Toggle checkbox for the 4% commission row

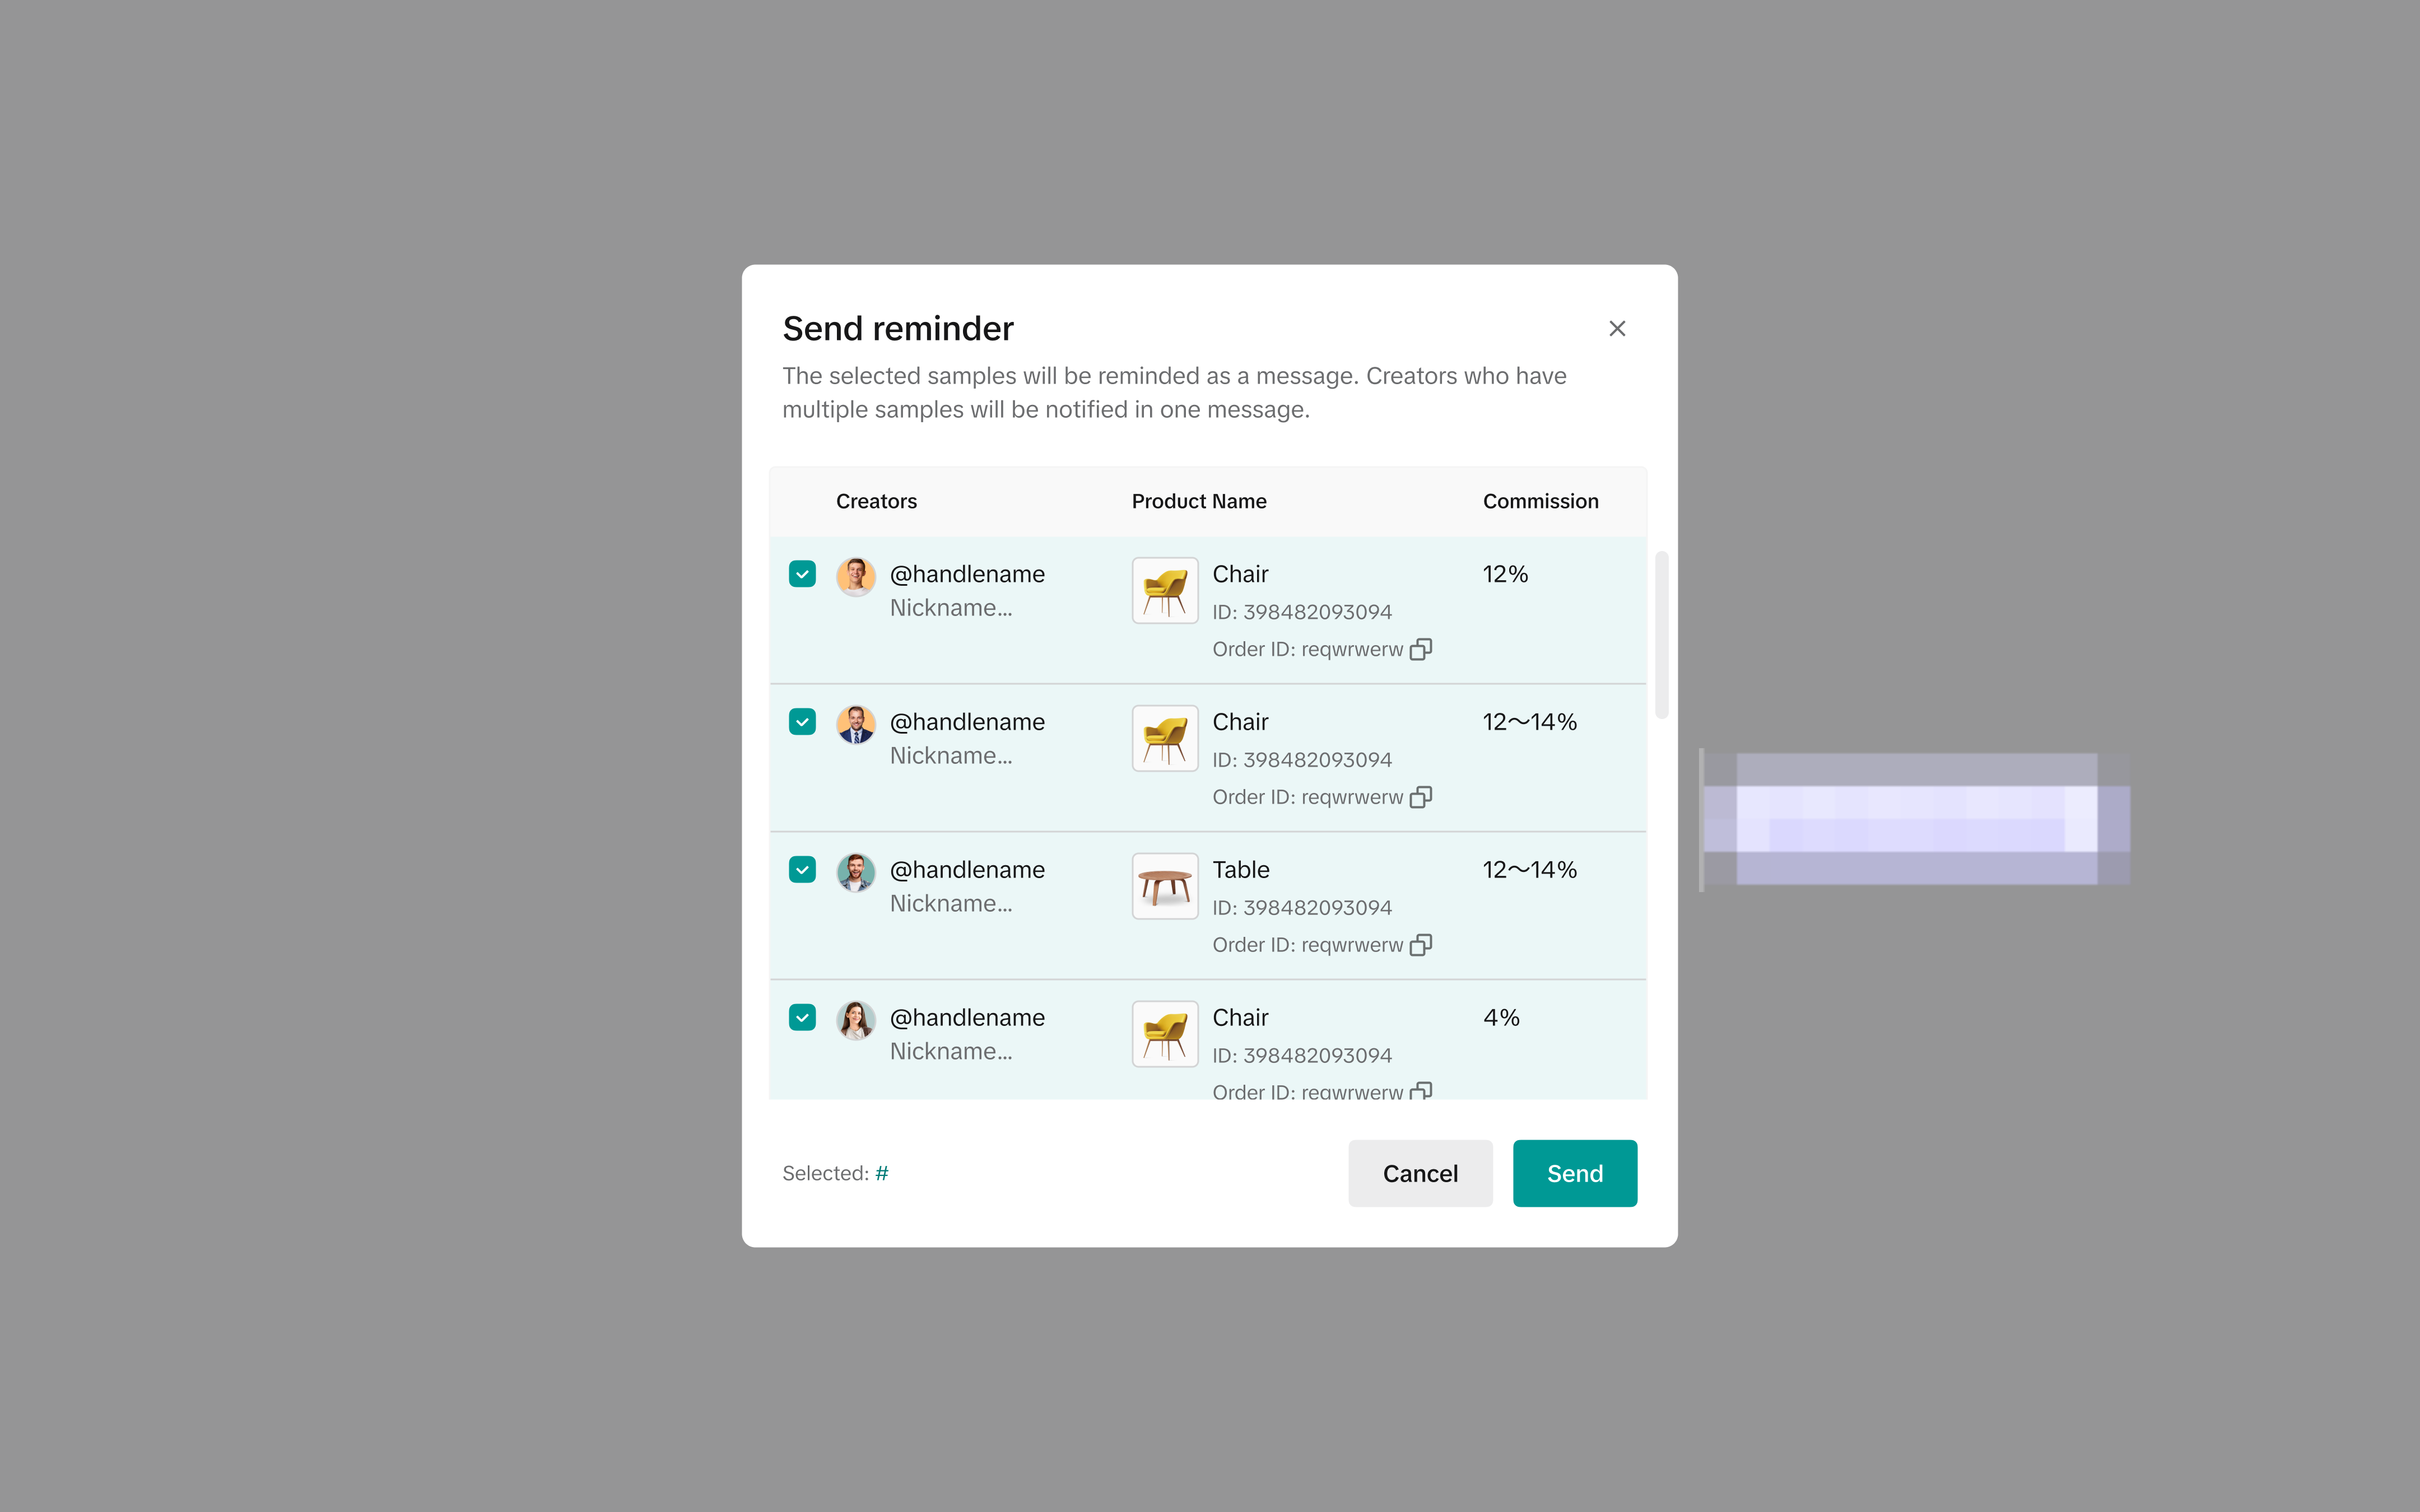(802, 1018)
